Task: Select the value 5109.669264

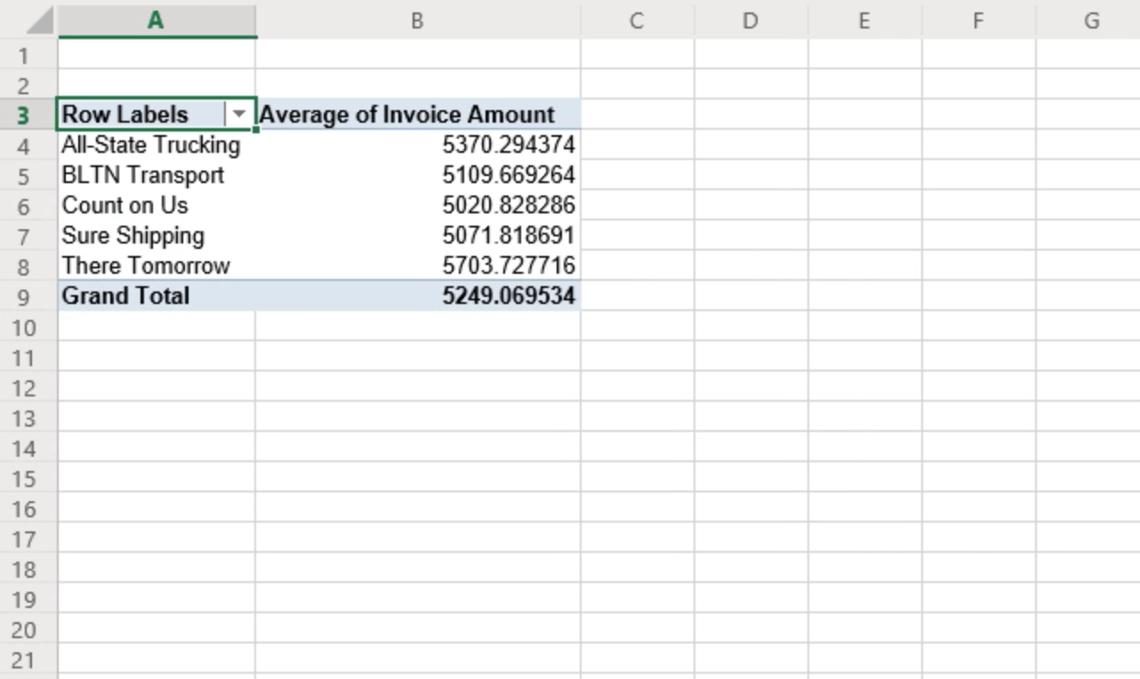Action: [x=509, y=175]
